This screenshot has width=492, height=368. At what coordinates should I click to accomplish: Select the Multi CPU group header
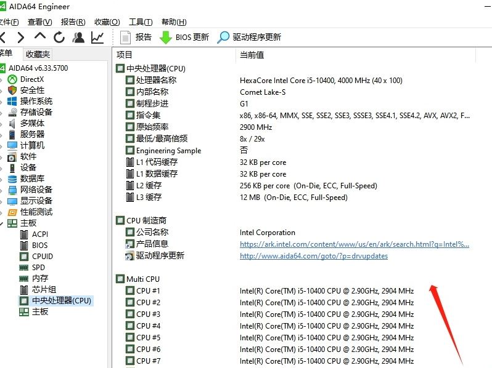tap(138, 279)
